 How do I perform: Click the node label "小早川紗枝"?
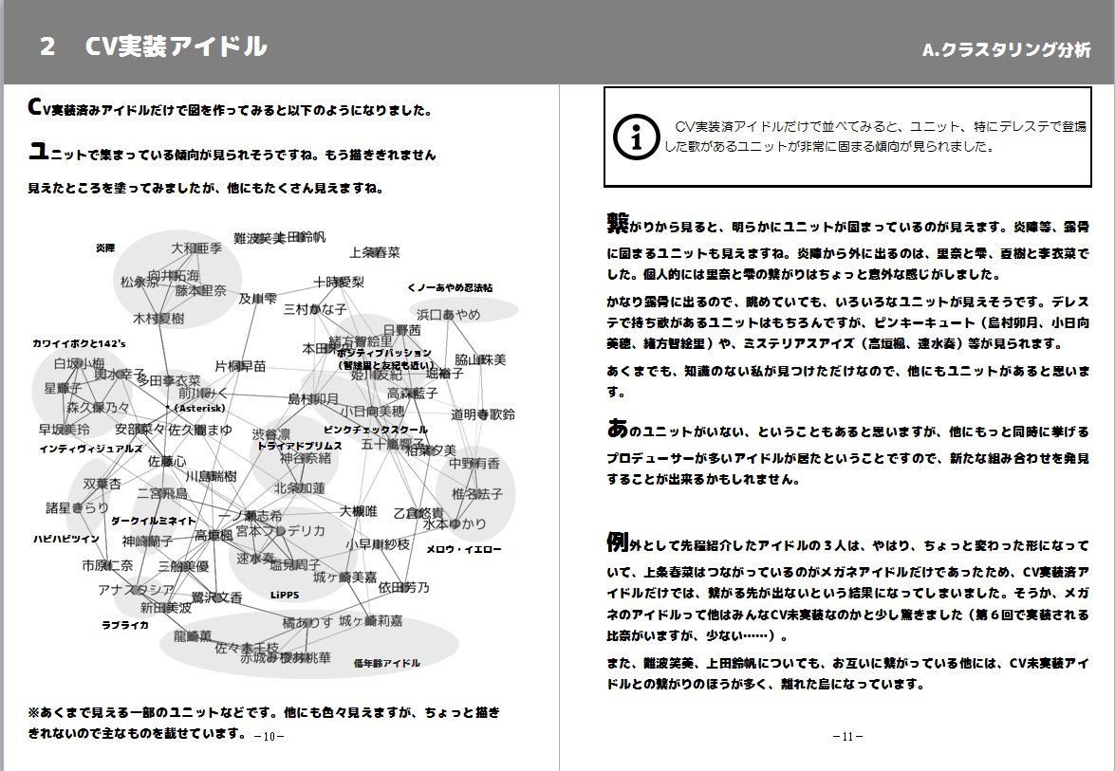point(379,544)
